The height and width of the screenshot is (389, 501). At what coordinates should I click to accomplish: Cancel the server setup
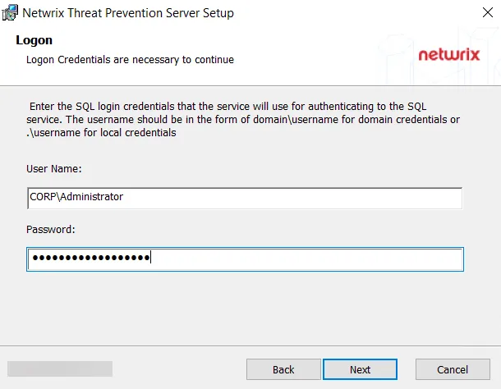tap(453, 369)
